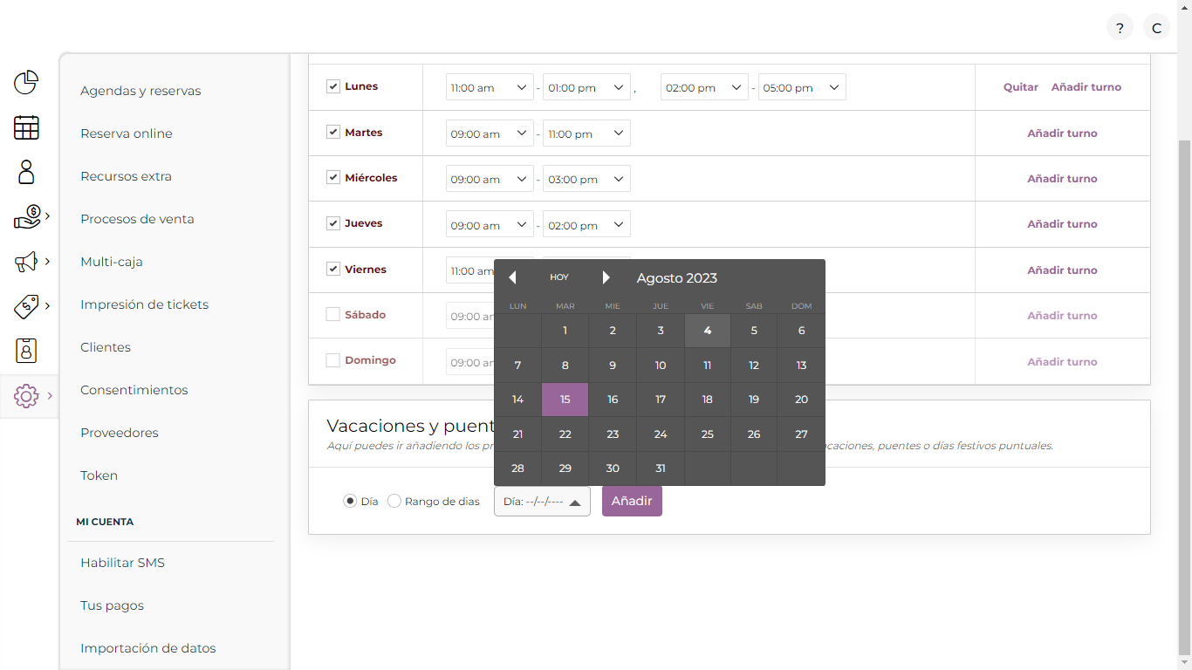Open the user account C avatar
This screenshot has height=670, width=1192.
1156,28
